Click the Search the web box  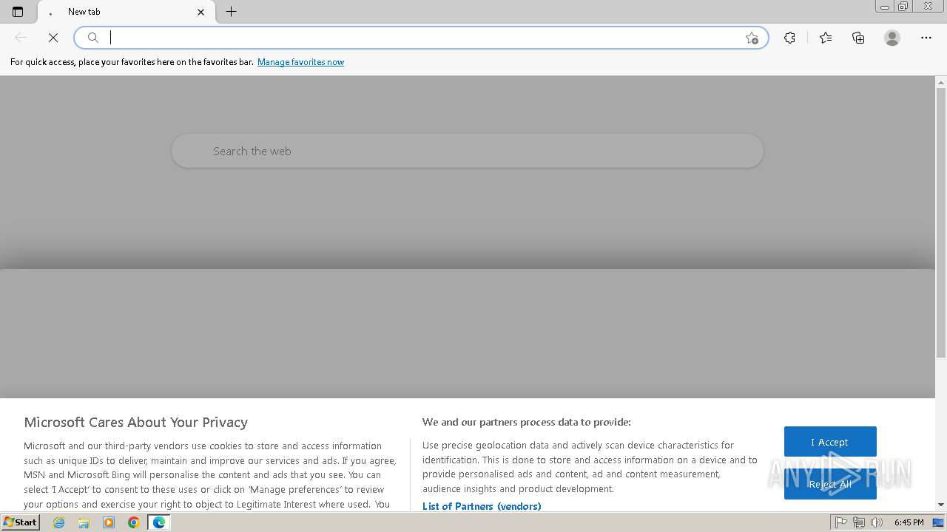[x=468, y=151]
